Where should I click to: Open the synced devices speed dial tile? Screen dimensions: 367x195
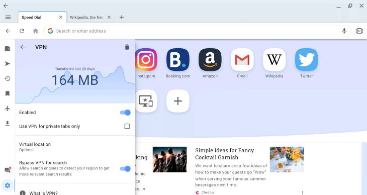pos(146,101)
